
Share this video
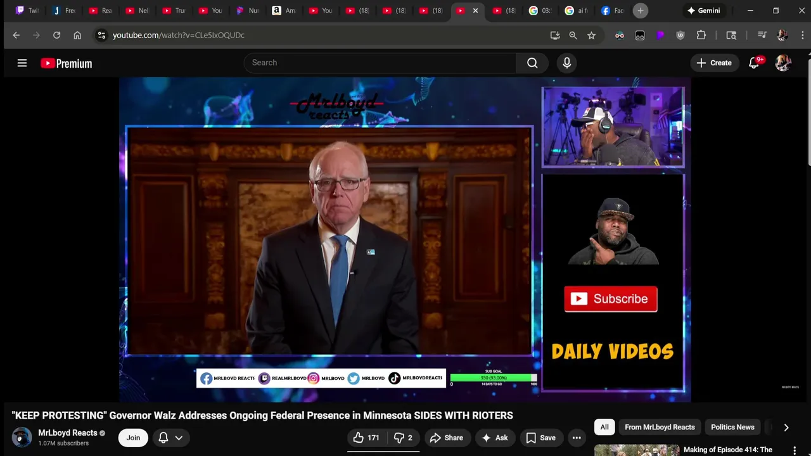pyautogui.click(x=446, y=438)
